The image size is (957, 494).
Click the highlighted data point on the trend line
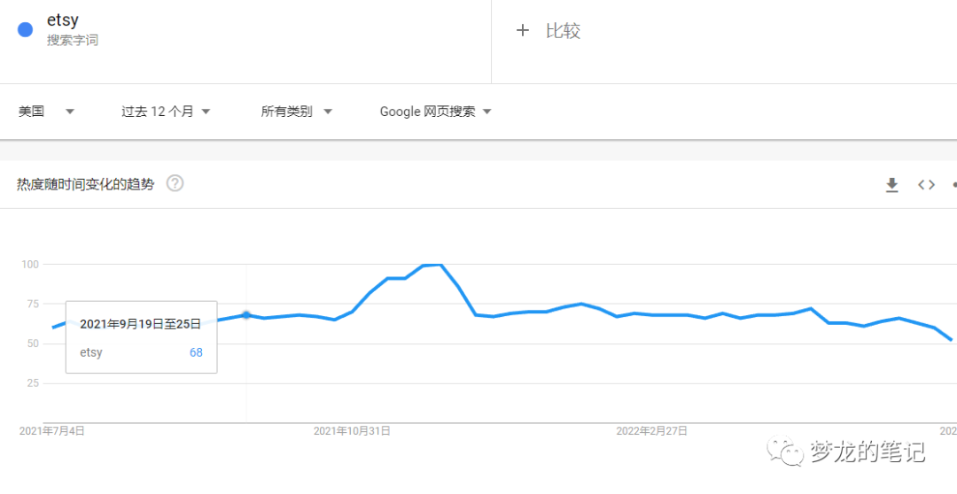pyautogui.click(x=246, y=314)
